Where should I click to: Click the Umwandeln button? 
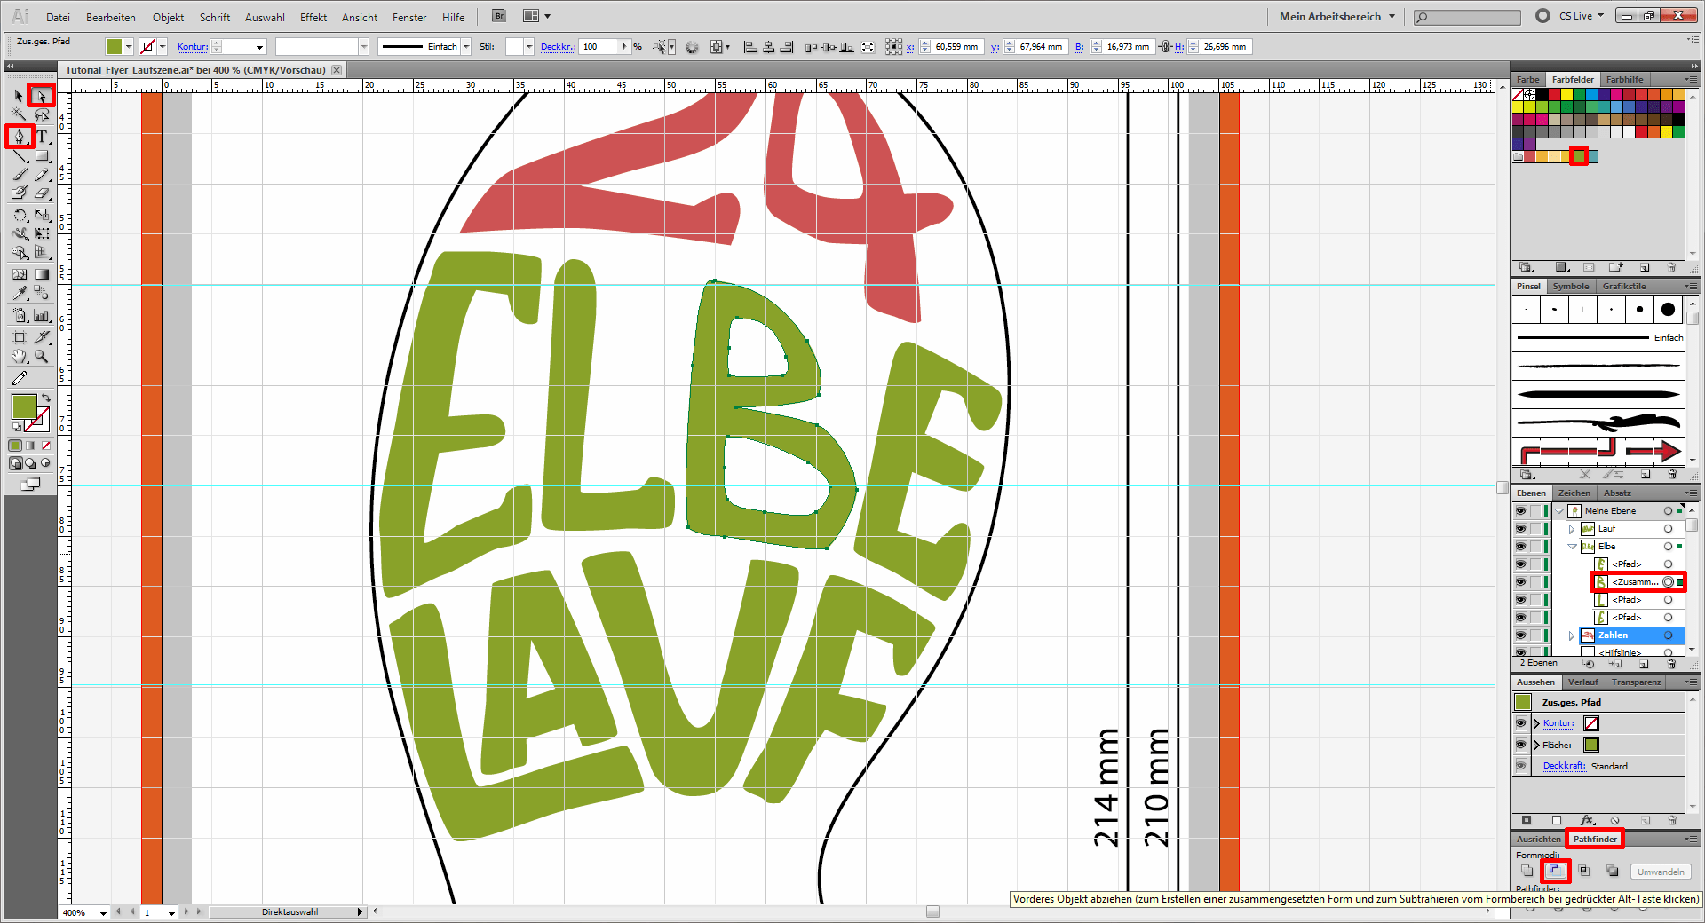[x=1660, y=872]
